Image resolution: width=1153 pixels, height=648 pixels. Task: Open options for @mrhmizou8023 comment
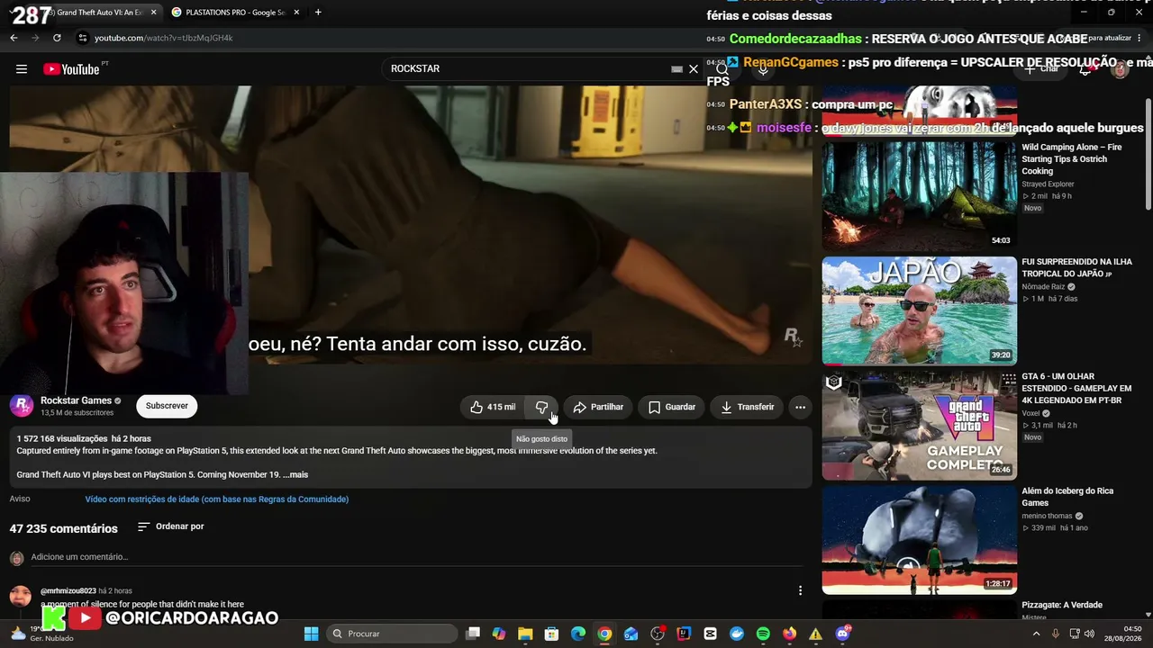(800, 590)
